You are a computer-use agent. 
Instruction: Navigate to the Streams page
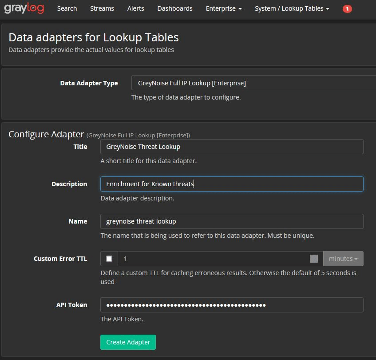[x=102, y=8]
